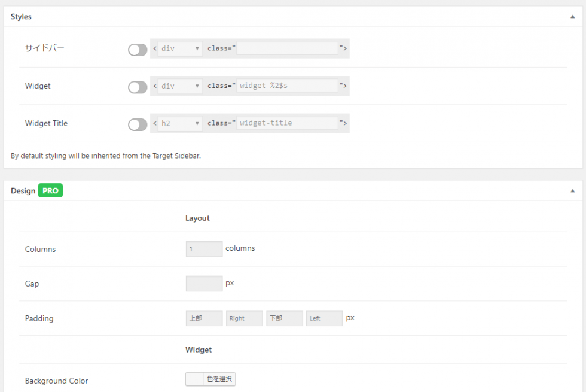Toggle the サイドバー style switch
Screen dimensions: 586x392
(x=138, y=50)
